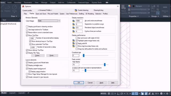This screenshot has height=96, width=171.
Task: Click the drawing icon beside Arc and circle smoothness
Action: click(x=73, y=21)
